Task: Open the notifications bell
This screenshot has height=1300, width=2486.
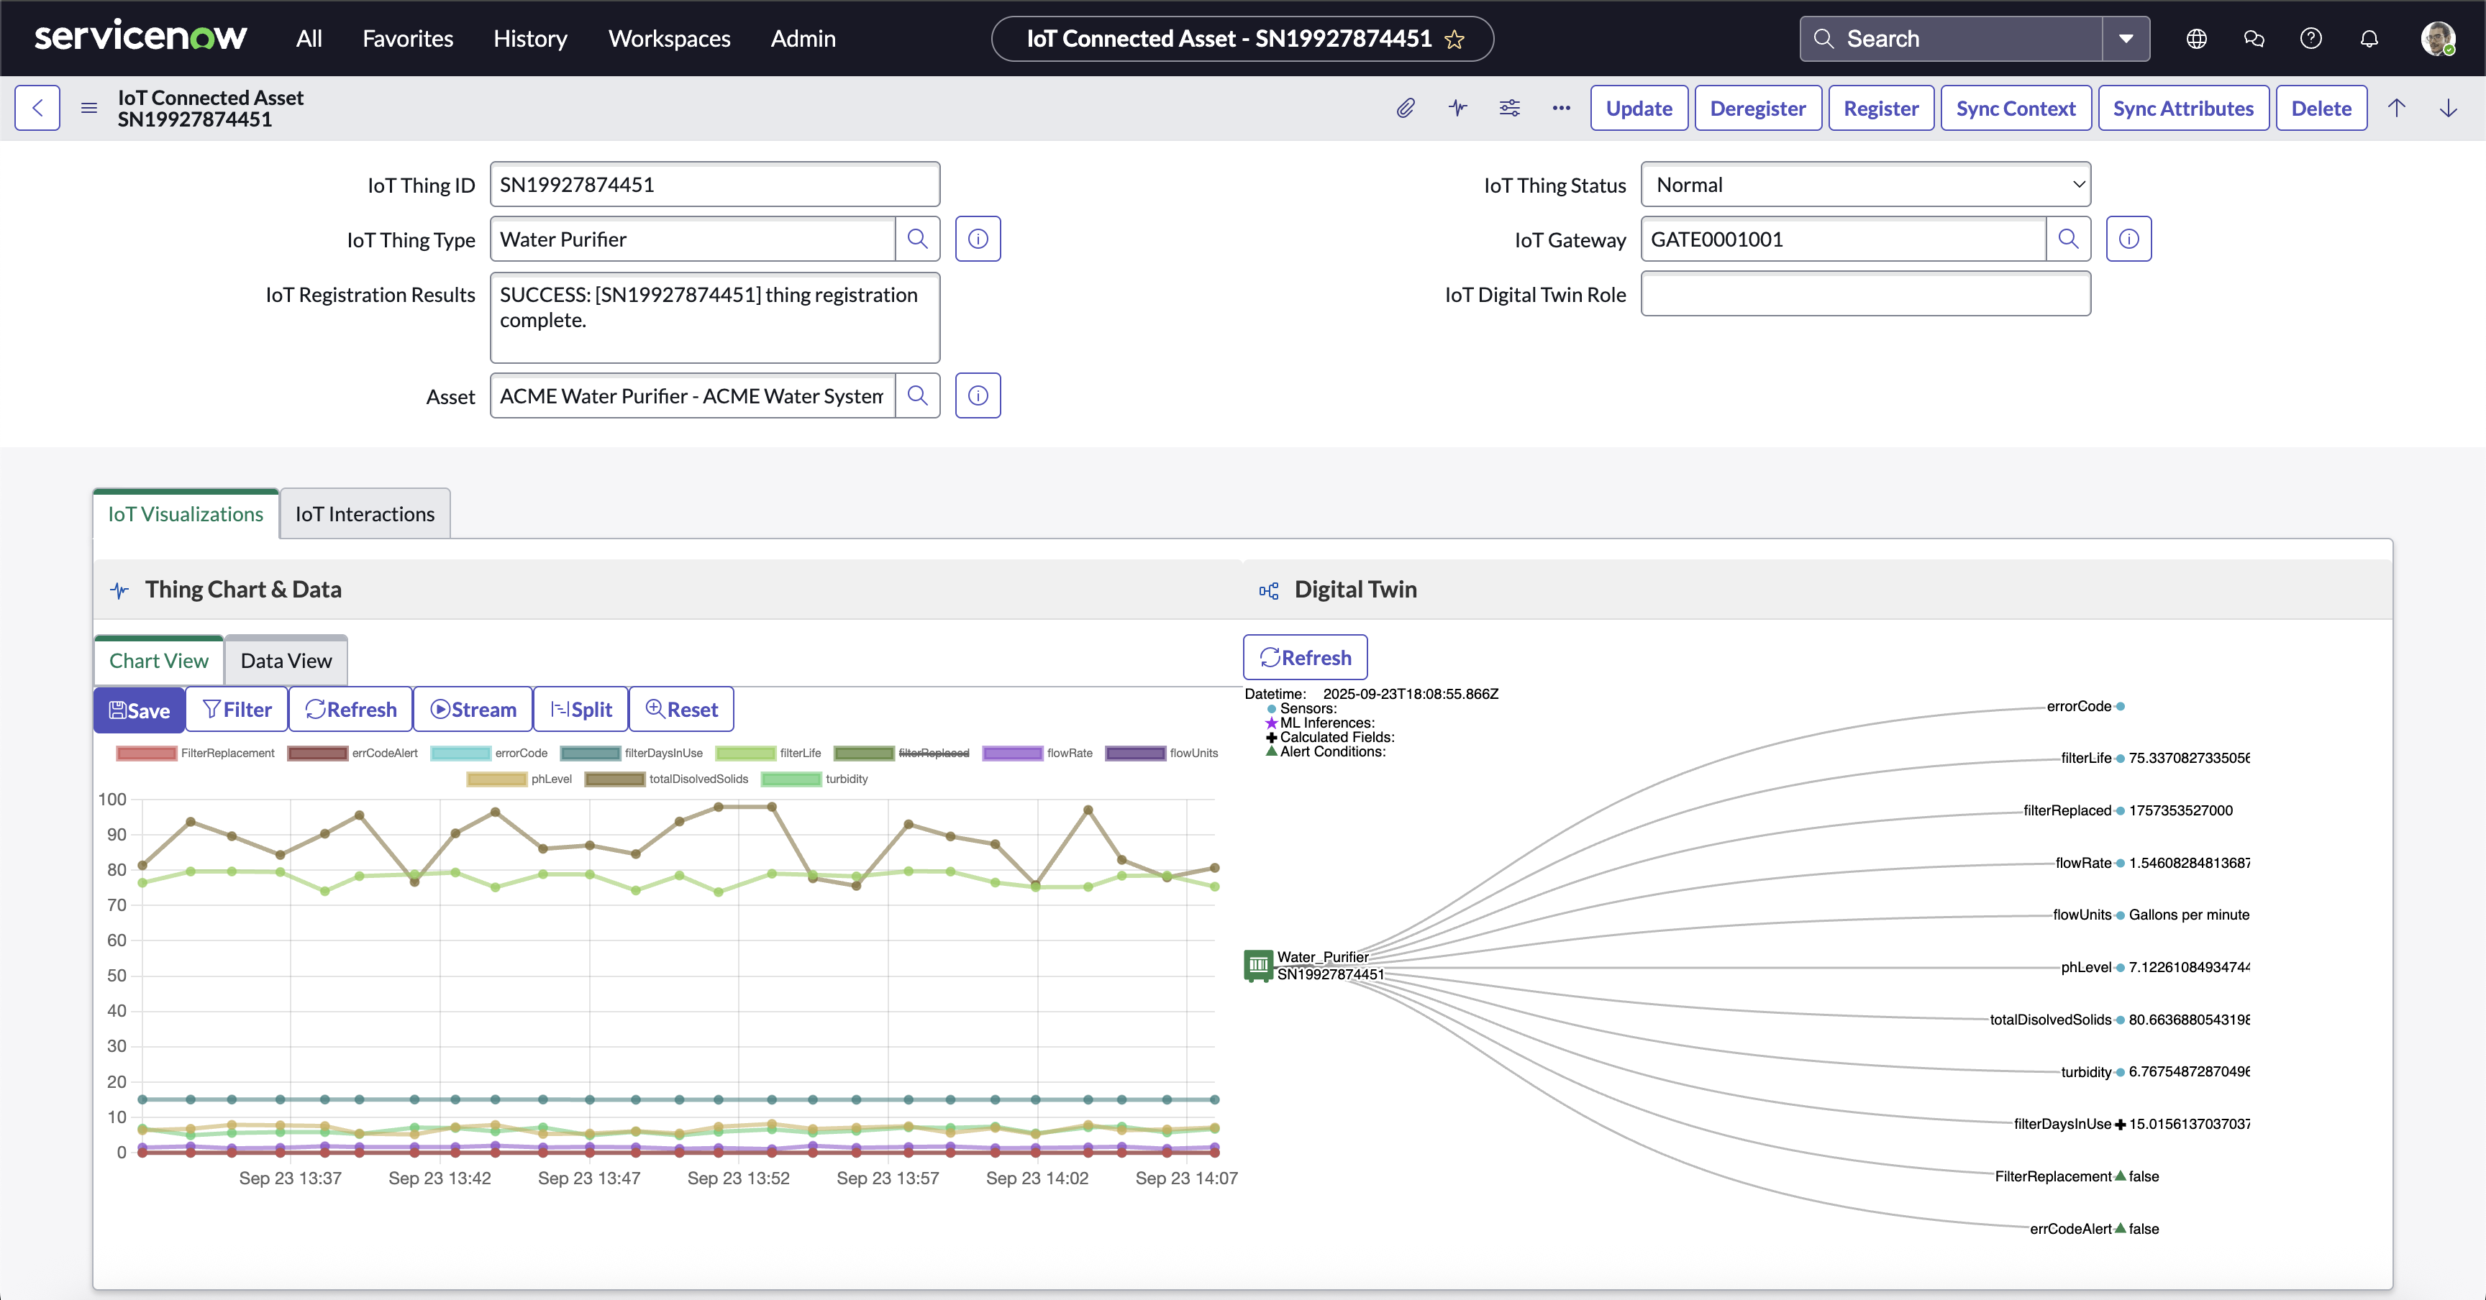Action: click(2369, 39)
